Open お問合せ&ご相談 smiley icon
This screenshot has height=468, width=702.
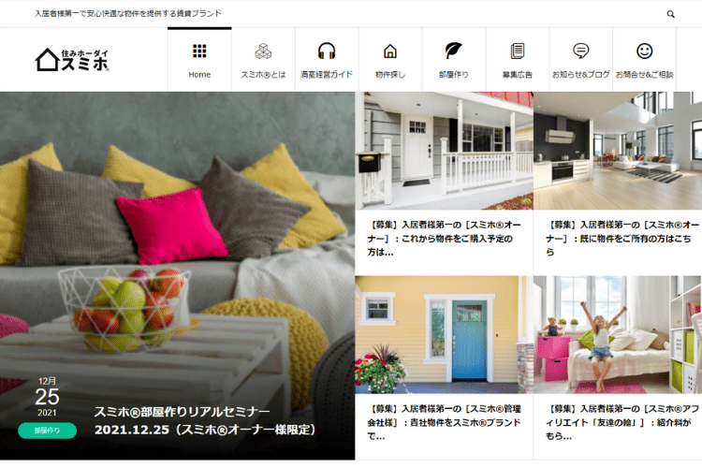click(x=644, y=51)
